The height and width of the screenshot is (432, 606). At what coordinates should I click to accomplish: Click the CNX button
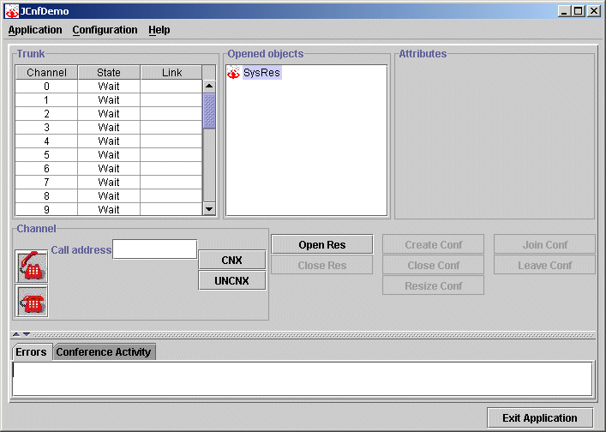pos(231,261)
